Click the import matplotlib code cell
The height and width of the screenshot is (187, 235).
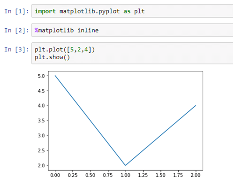(x=132, y=11)
